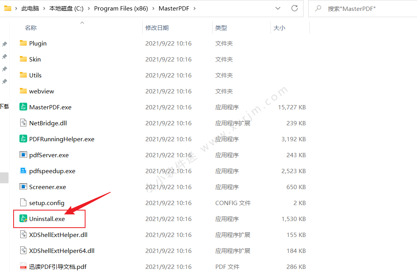Go to 本地磁盘 (C:) in breadcrumb

point(66,9)
